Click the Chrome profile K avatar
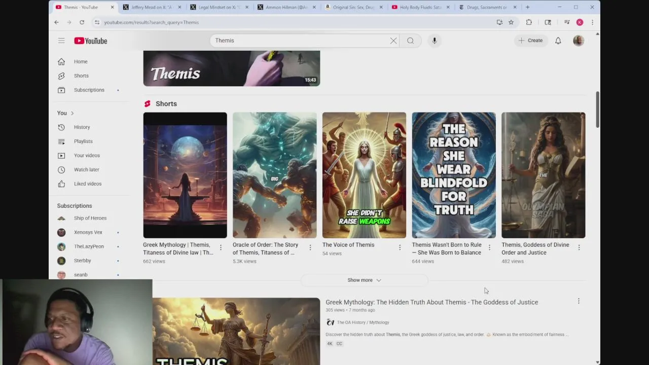 580,22
